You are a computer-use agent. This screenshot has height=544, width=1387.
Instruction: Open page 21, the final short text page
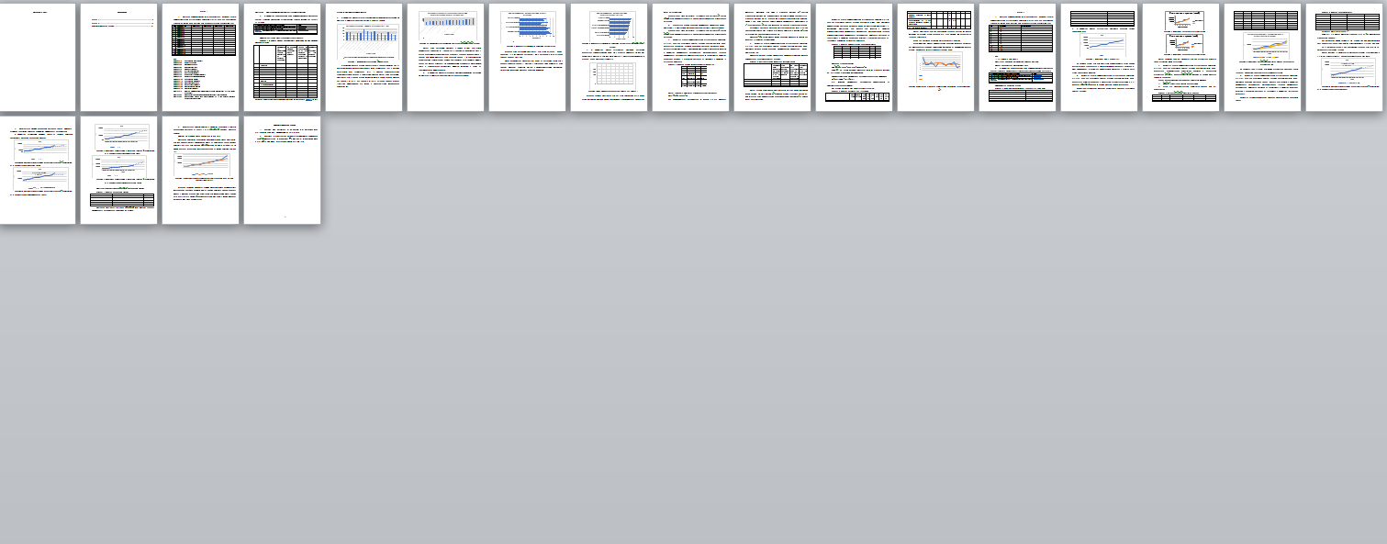tap(283, 170)
